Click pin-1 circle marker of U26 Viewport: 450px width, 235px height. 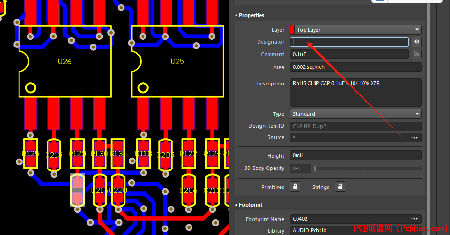tap(30, 88)
